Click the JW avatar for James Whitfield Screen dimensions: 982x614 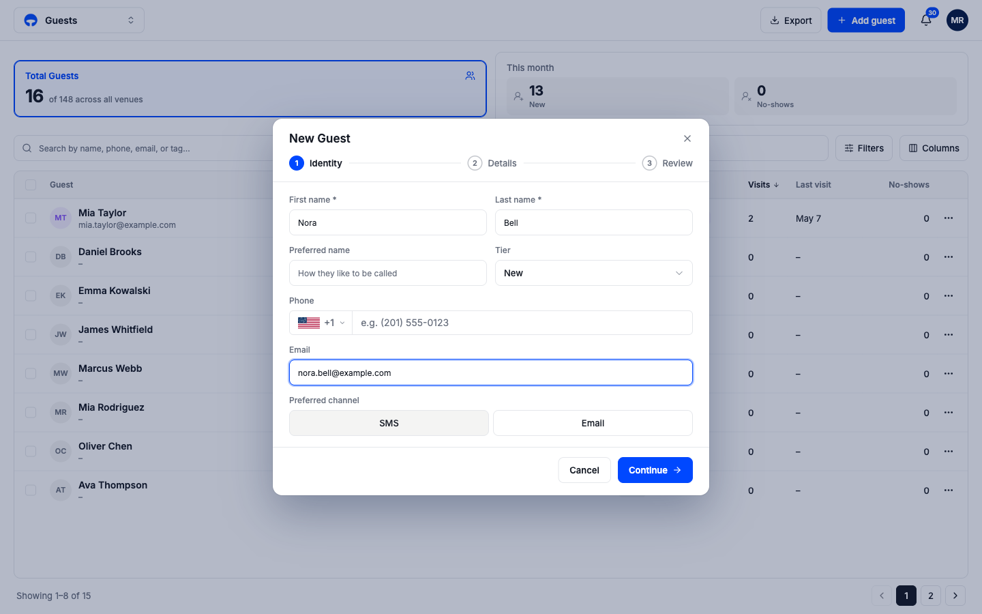(x=61, y=335)
